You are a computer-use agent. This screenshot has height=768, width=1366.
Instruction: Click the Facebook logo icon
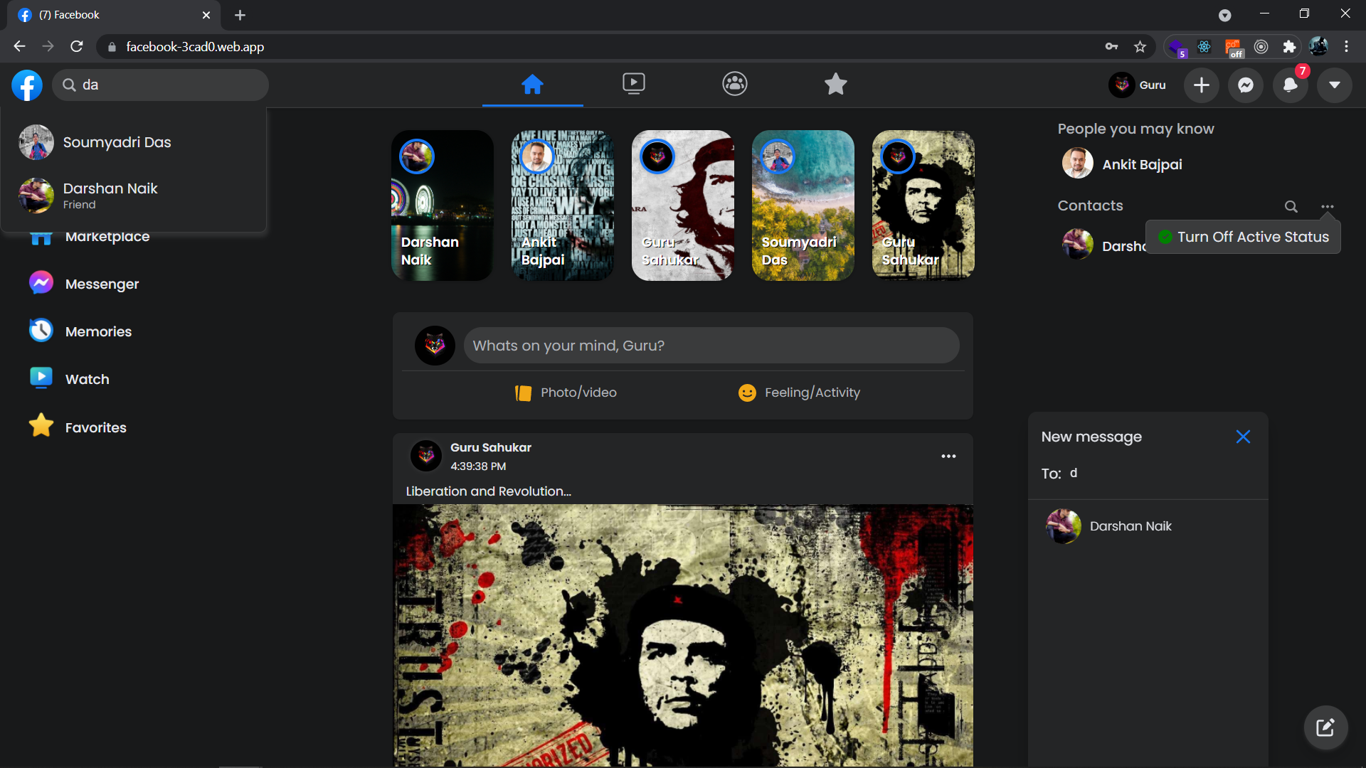click(x=27, y=85)
